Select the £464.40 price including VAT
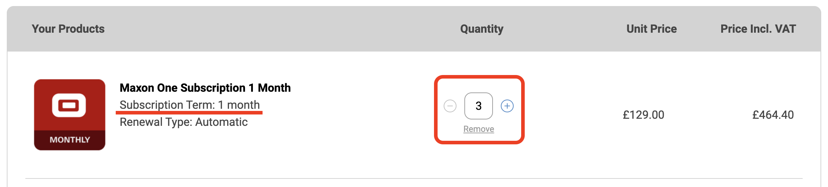The image size is (828, 187). pyautogui.click(x=773, y=115)
